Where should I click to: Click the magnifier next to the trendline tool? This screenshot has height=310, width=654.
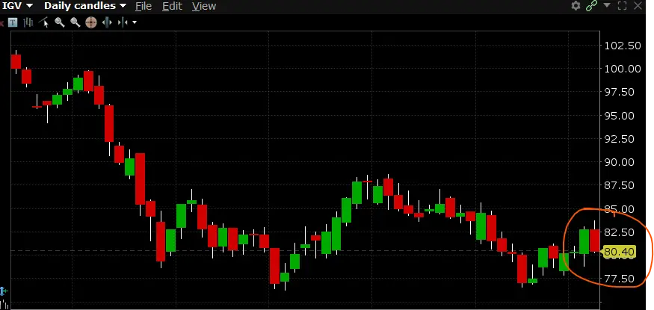(x=60, y=22)
